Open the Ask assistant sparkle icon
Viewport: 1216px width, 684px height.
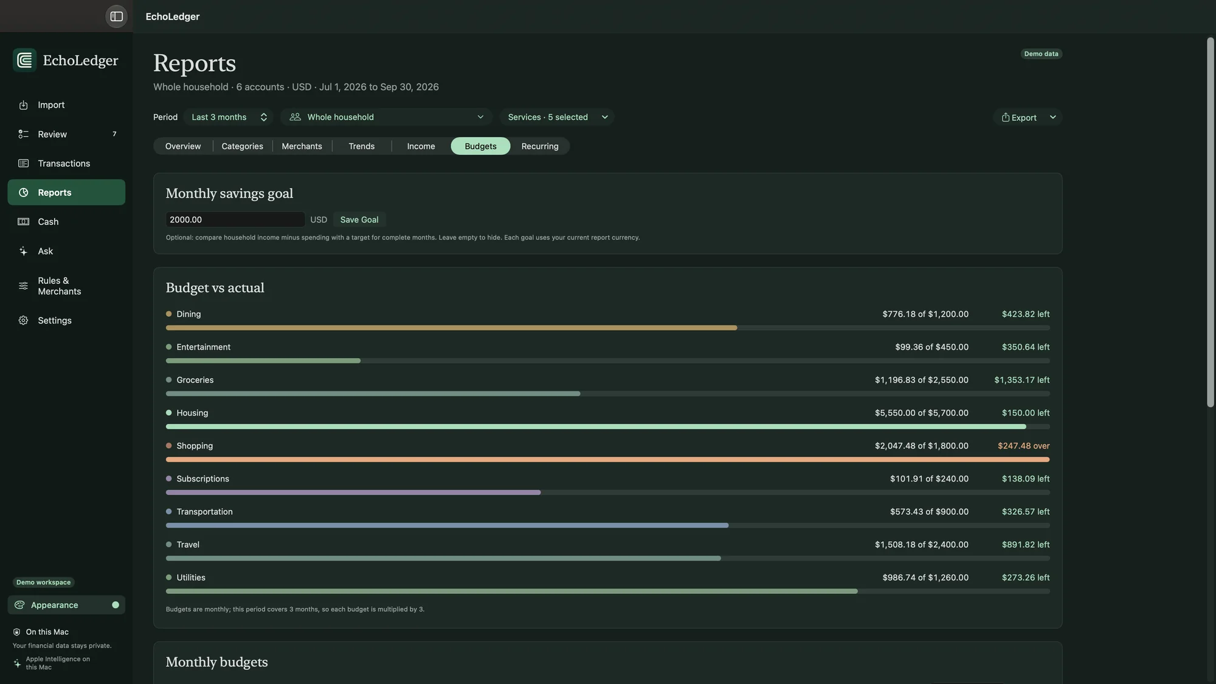23,251
